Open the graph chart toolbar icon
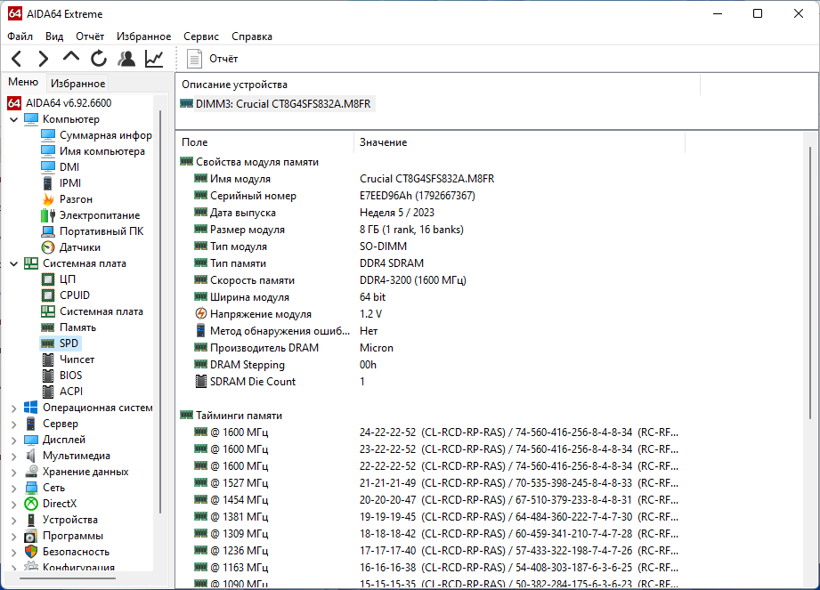Screen dimensions: 820x590 tap(154, 59)
